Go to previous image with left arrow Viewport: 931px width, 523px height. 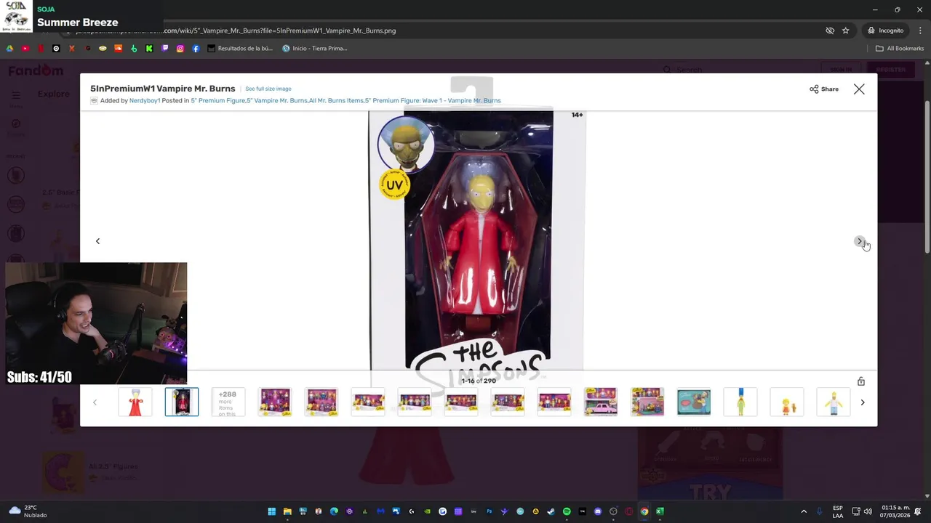97,241
